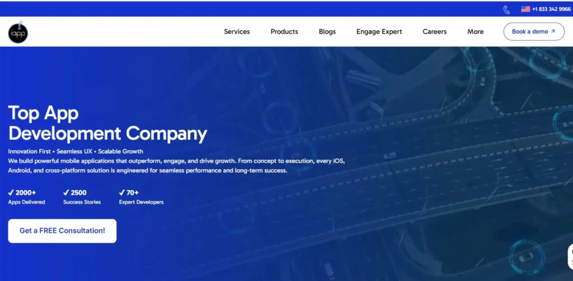The width and height of the screenshot is (573, 281).
Task: Click the Top App Development Company heading
Action: 107,123
